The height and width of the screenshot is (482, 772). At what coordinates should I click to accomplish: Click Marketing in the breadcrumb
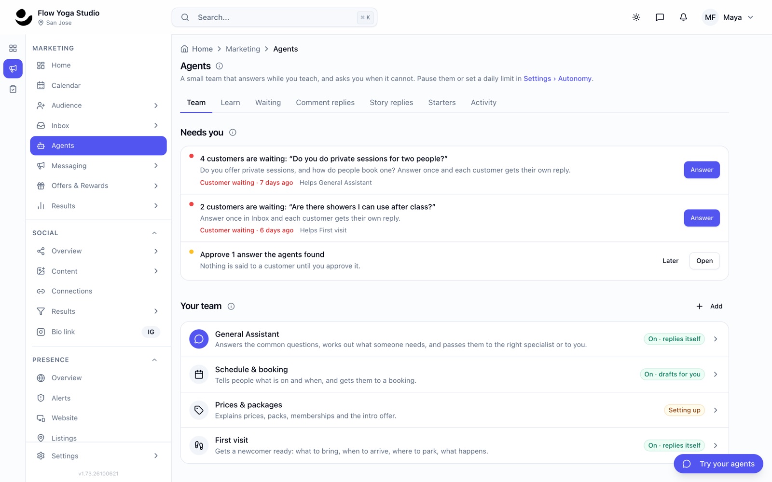(243, 49)
